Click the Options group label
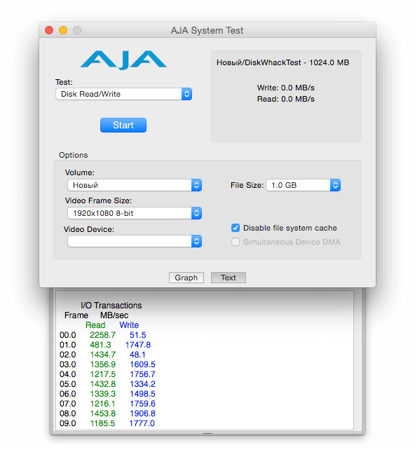 tap(73, 155)
